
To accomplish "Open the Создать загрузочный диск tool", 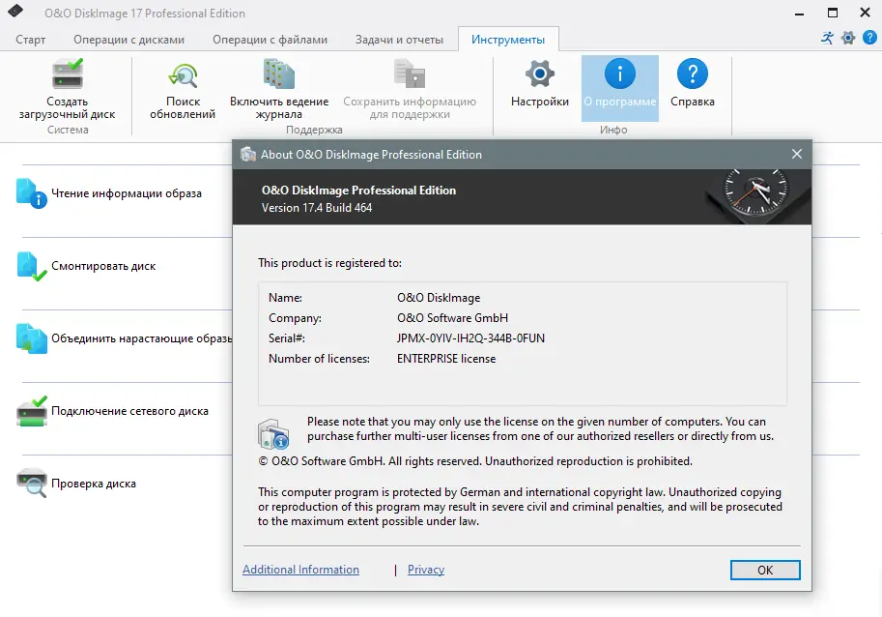I will (x=68, y=92).
